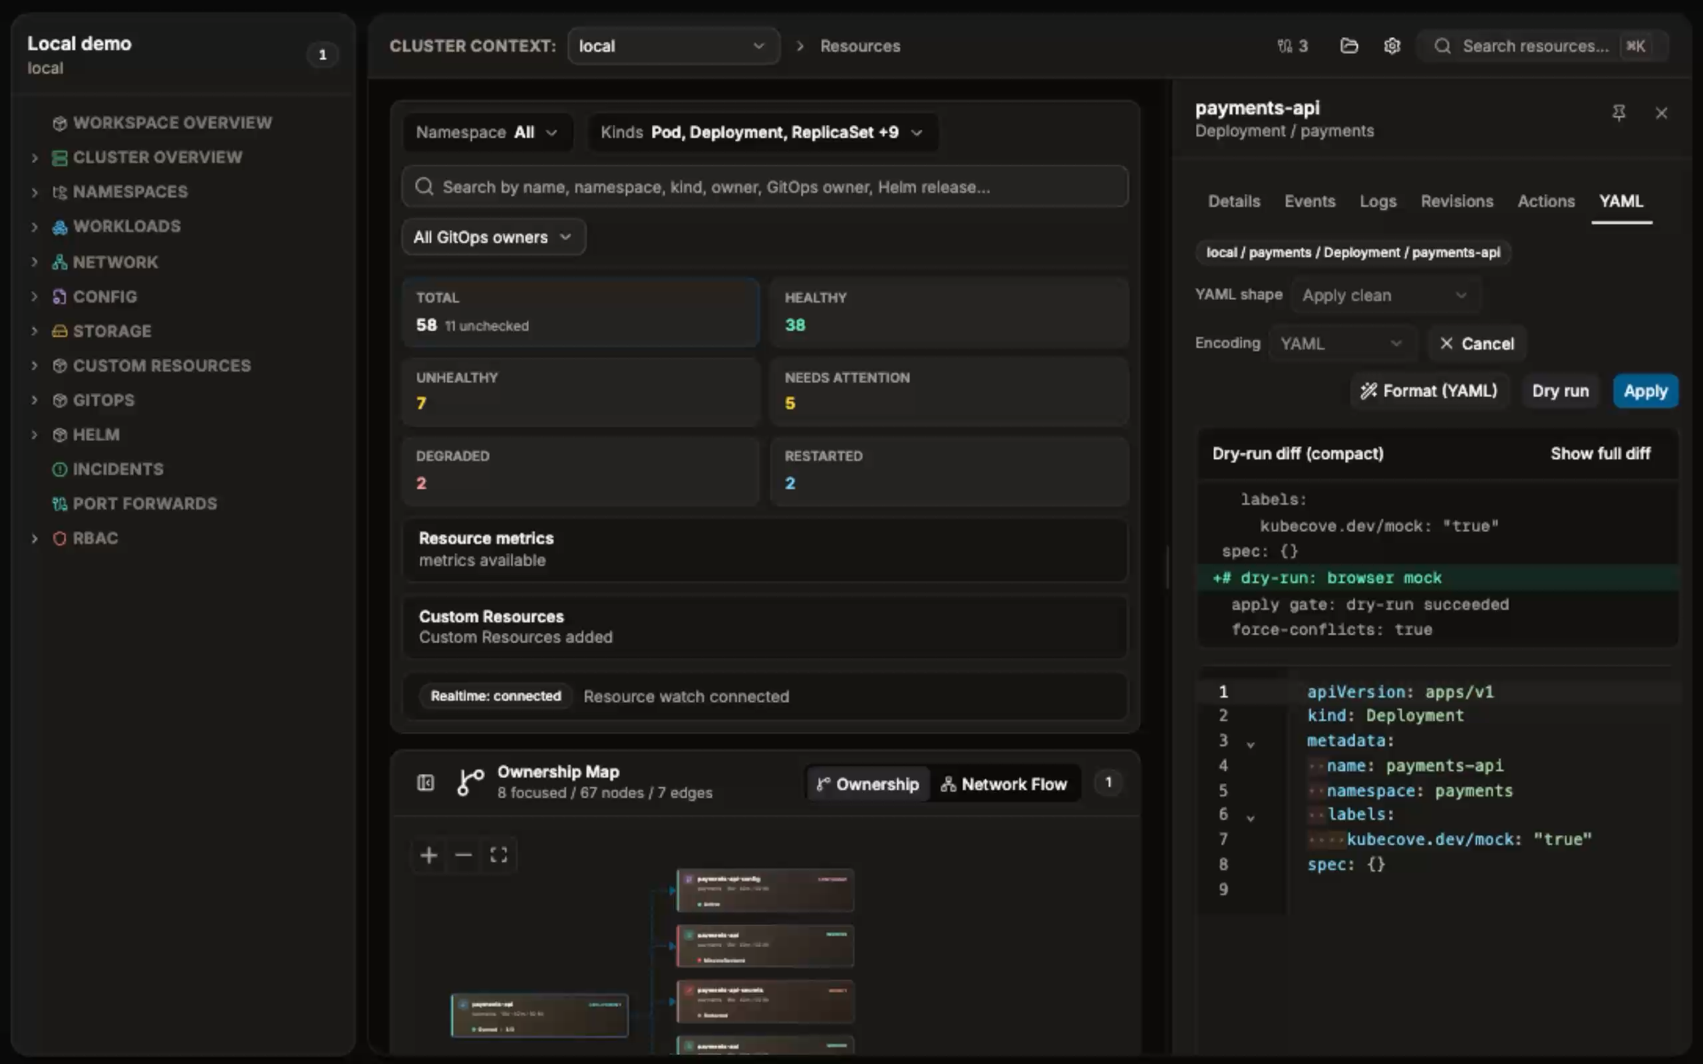Select the Healthy 38 stat card
Viewport: 1703px width, 1064px height.
[949, 313]
